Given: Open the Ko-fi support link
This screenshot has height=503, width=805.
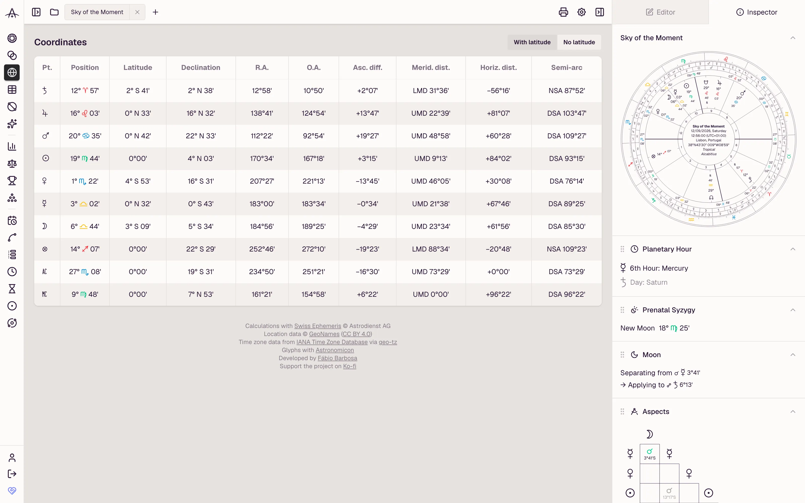Looking at the screenshot, I should (x=349, y=366).
